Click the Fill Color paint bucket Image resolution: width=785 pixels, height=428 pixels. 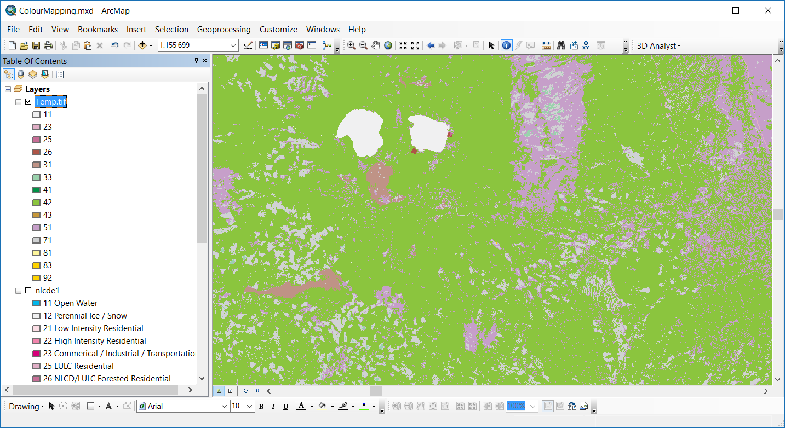point(322,406)
